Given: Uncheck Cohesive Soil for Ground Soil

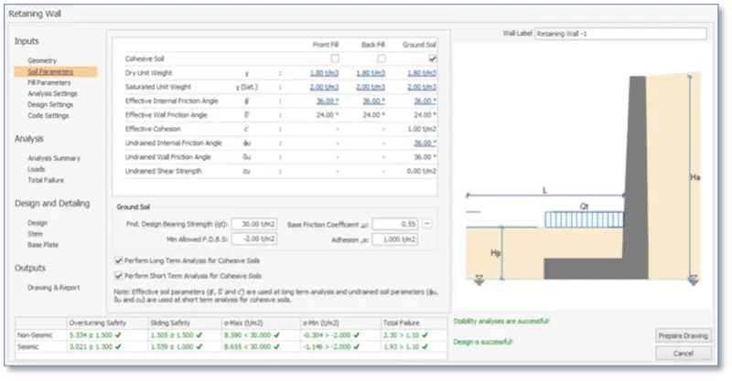Looking at the screenshot, I should [432, 58].
